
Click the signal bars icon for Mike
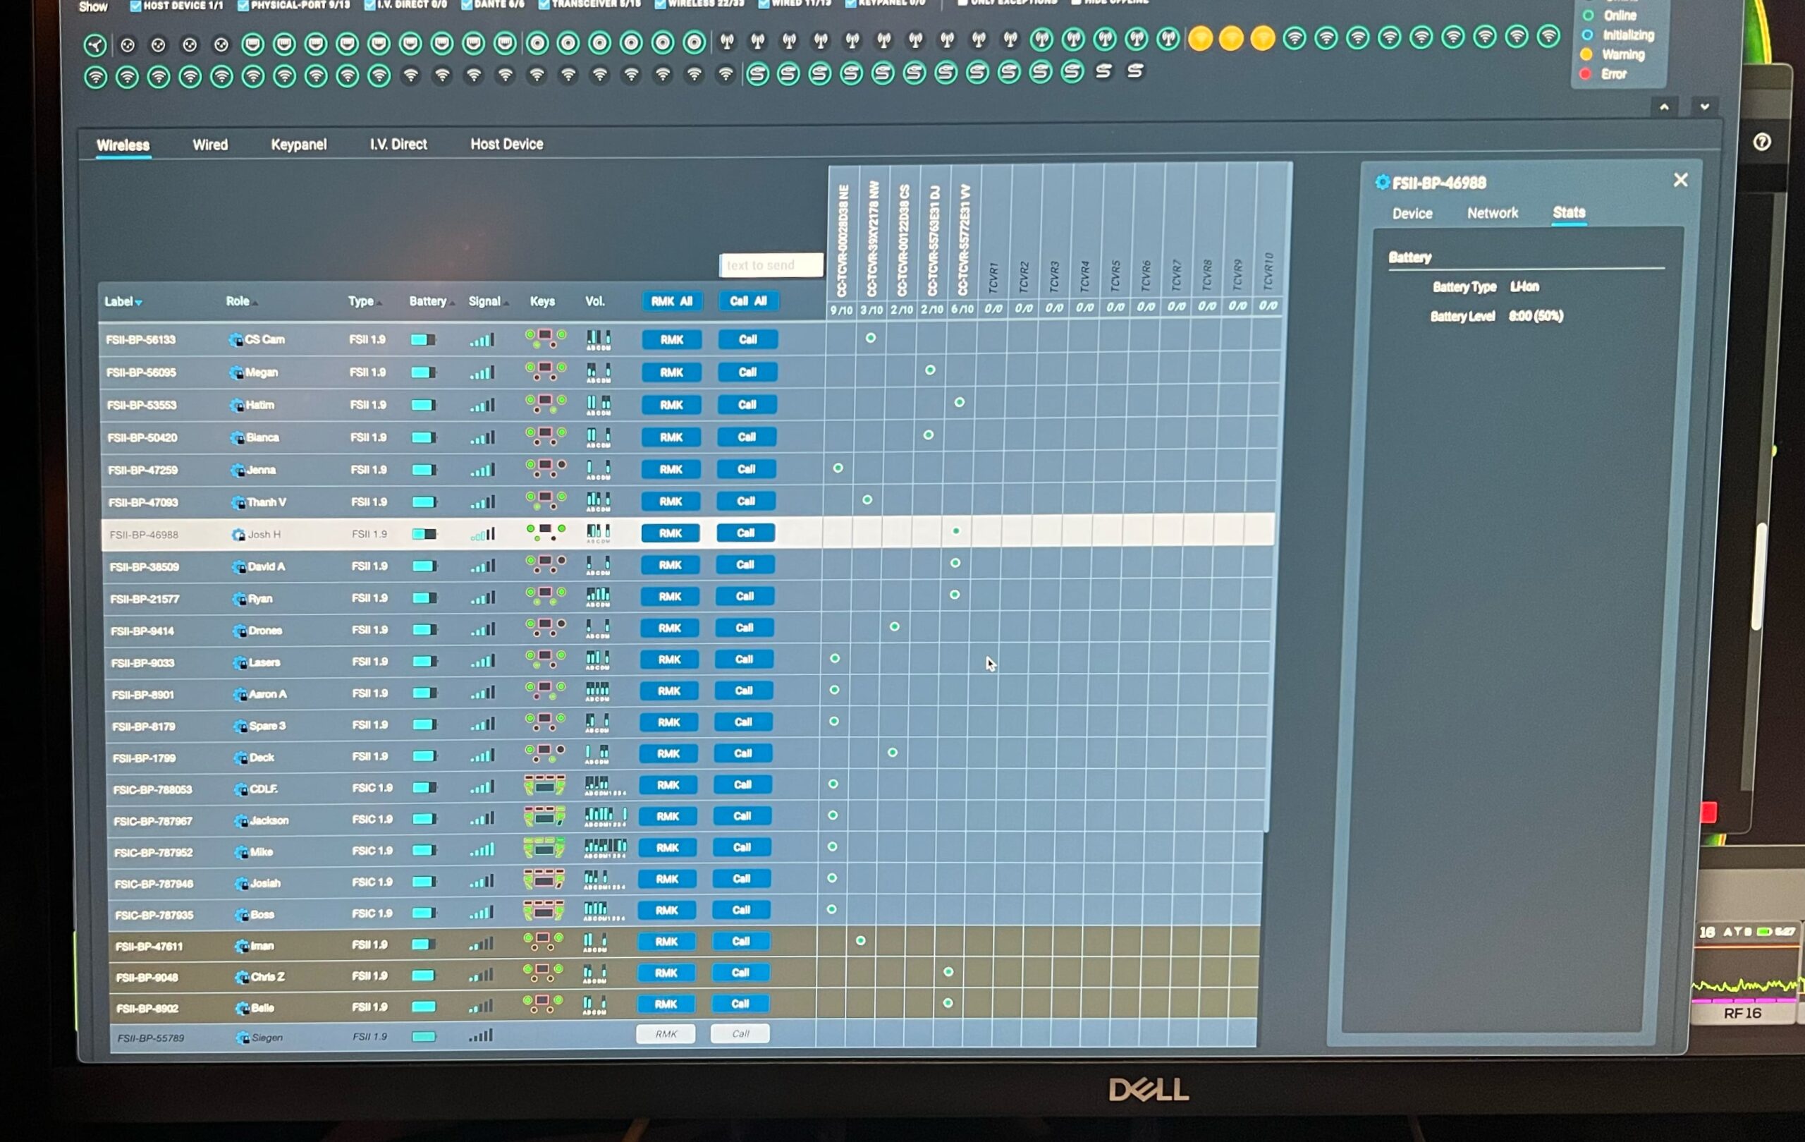pos(482,850)
